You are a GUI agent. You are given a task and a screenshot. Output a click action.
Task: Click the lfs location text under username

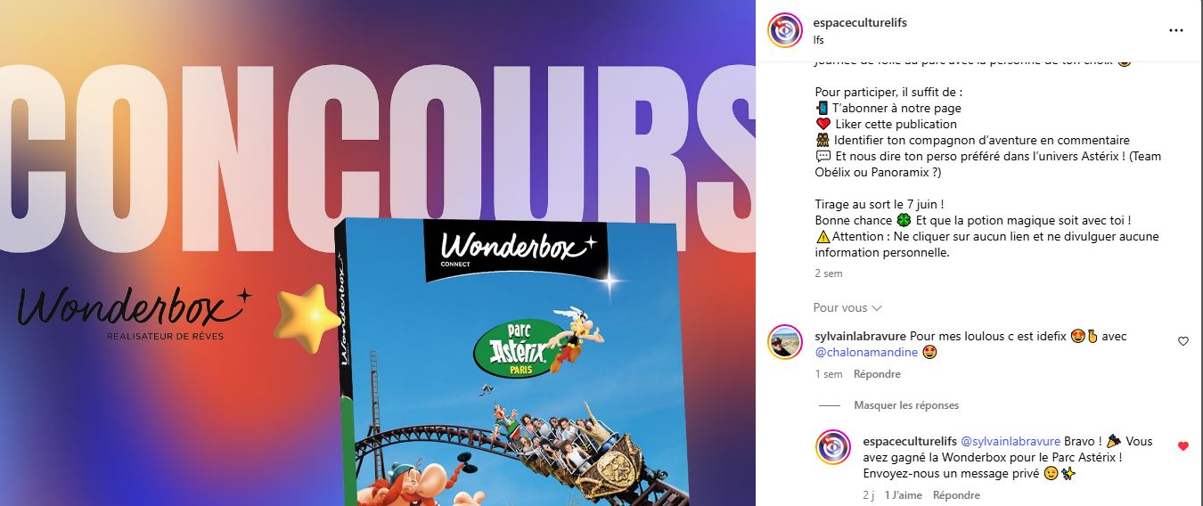click(819, 39)
